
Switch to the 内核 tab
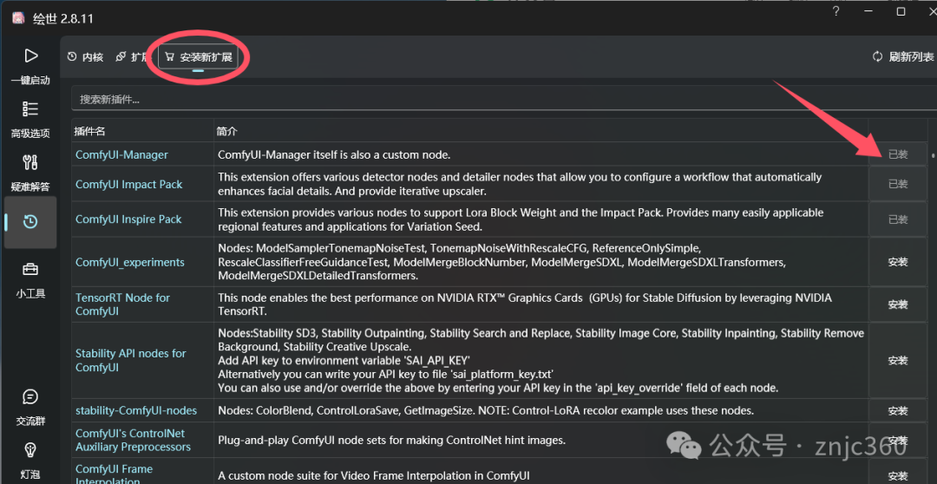[x=85, y=57]
